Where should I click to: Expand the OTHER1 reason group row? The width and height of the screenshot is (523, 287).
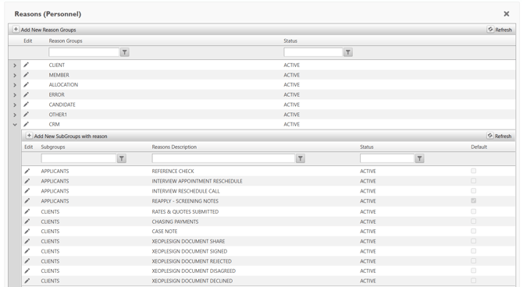point(15,115)
